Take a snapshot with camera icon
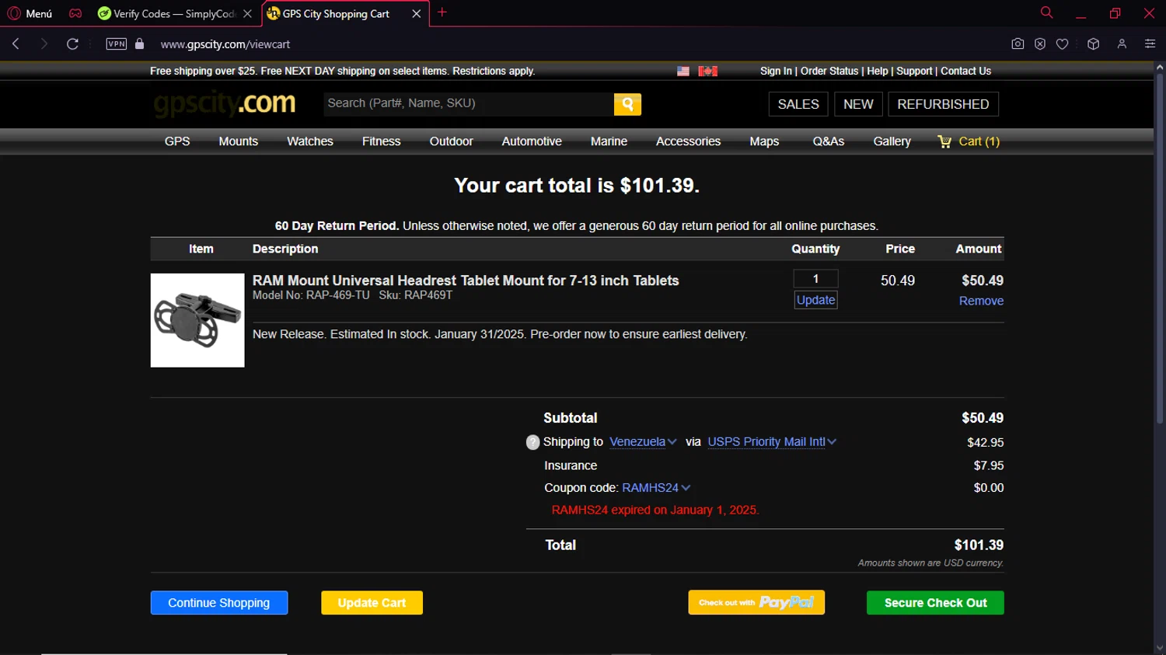 pos(1018,44)
